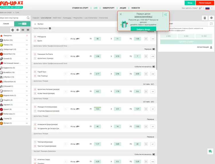
Task: Select П1 odds 48 for Ребордоза–Брага
Action: pyautogui.click(x=97, y=39)
